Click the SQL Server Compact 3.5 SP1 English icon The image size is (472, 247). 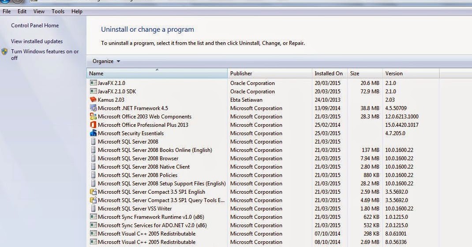(94, 192)
